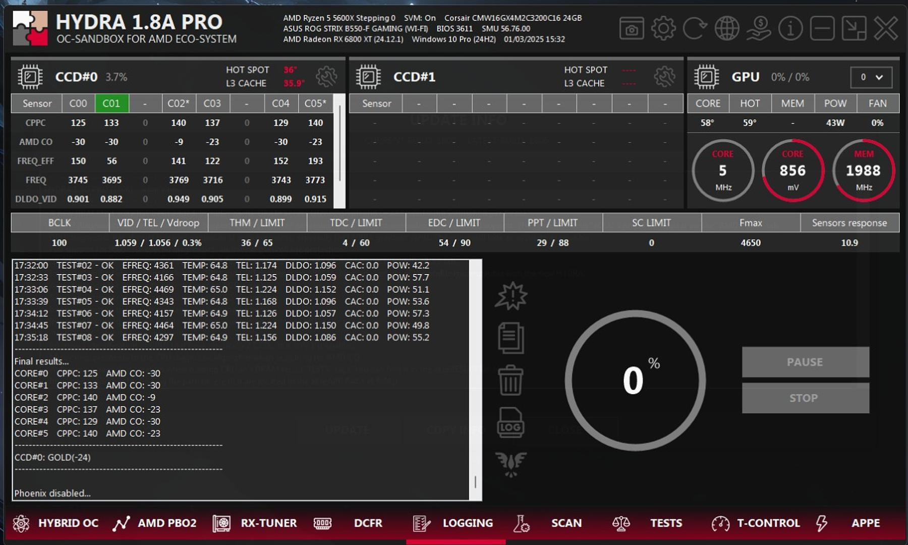Click the 0% scan progress dial
The image size is (908, 545).
pos(635,380)
